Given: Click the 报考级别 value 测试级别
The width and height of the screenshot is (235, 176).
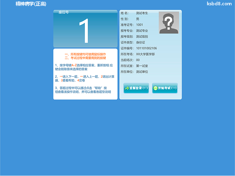Looking at the screenshot, I should click(142, 37).
